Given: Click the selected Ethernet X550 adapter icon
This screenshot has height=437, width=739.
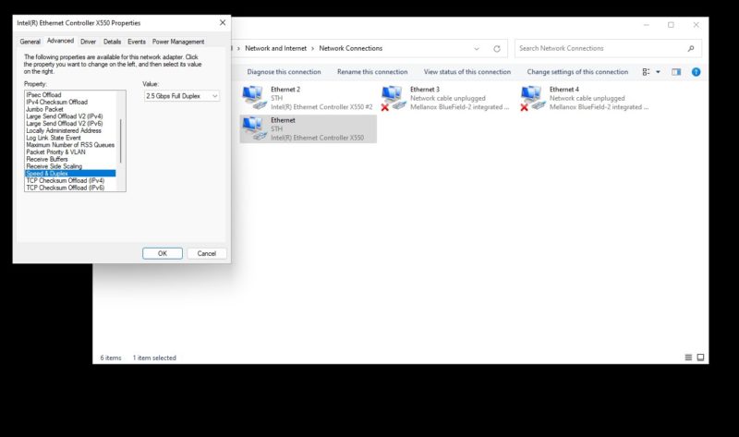Looking at the screenshot, I should [255, 128].
